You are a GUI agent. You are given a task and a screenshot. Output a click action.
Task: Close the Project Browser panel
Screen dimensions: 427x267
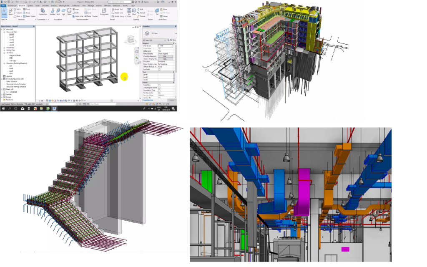click(34, 26)
